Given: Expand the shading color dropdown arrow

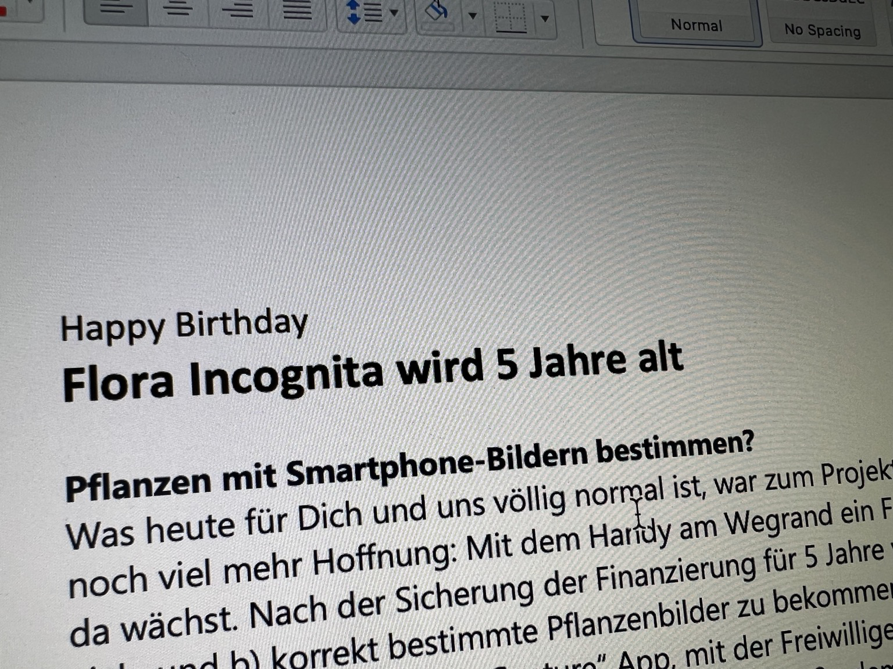Looking at the screenshot, I should (473, 16).
